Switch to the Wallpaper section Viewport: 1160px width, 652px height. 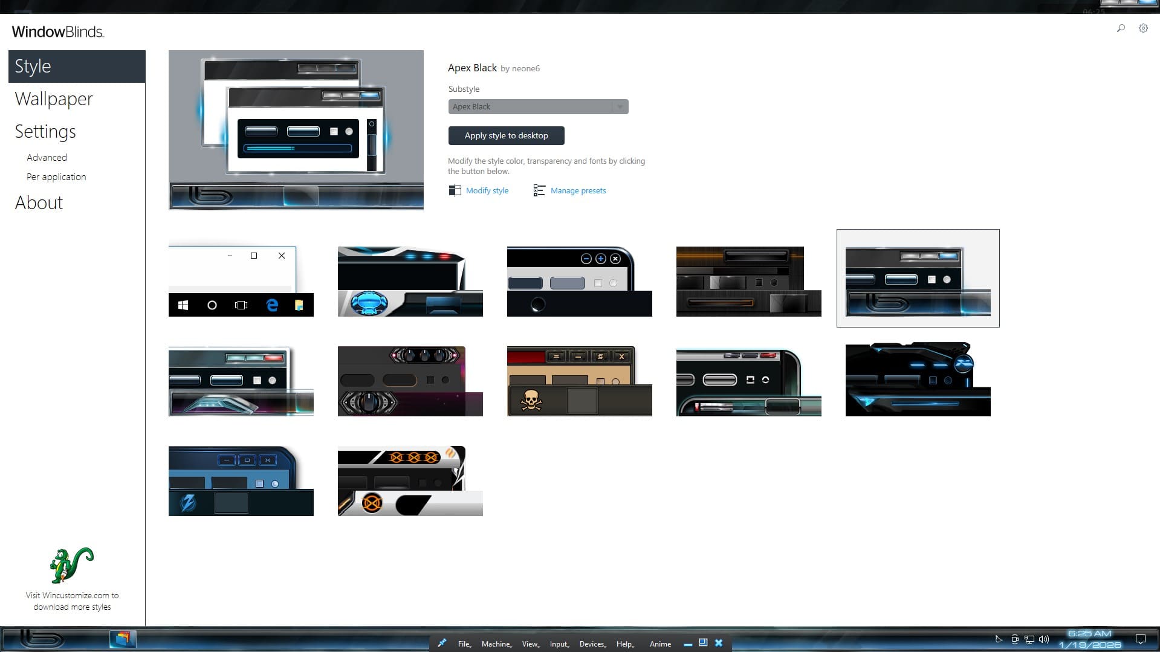(54, 98)
